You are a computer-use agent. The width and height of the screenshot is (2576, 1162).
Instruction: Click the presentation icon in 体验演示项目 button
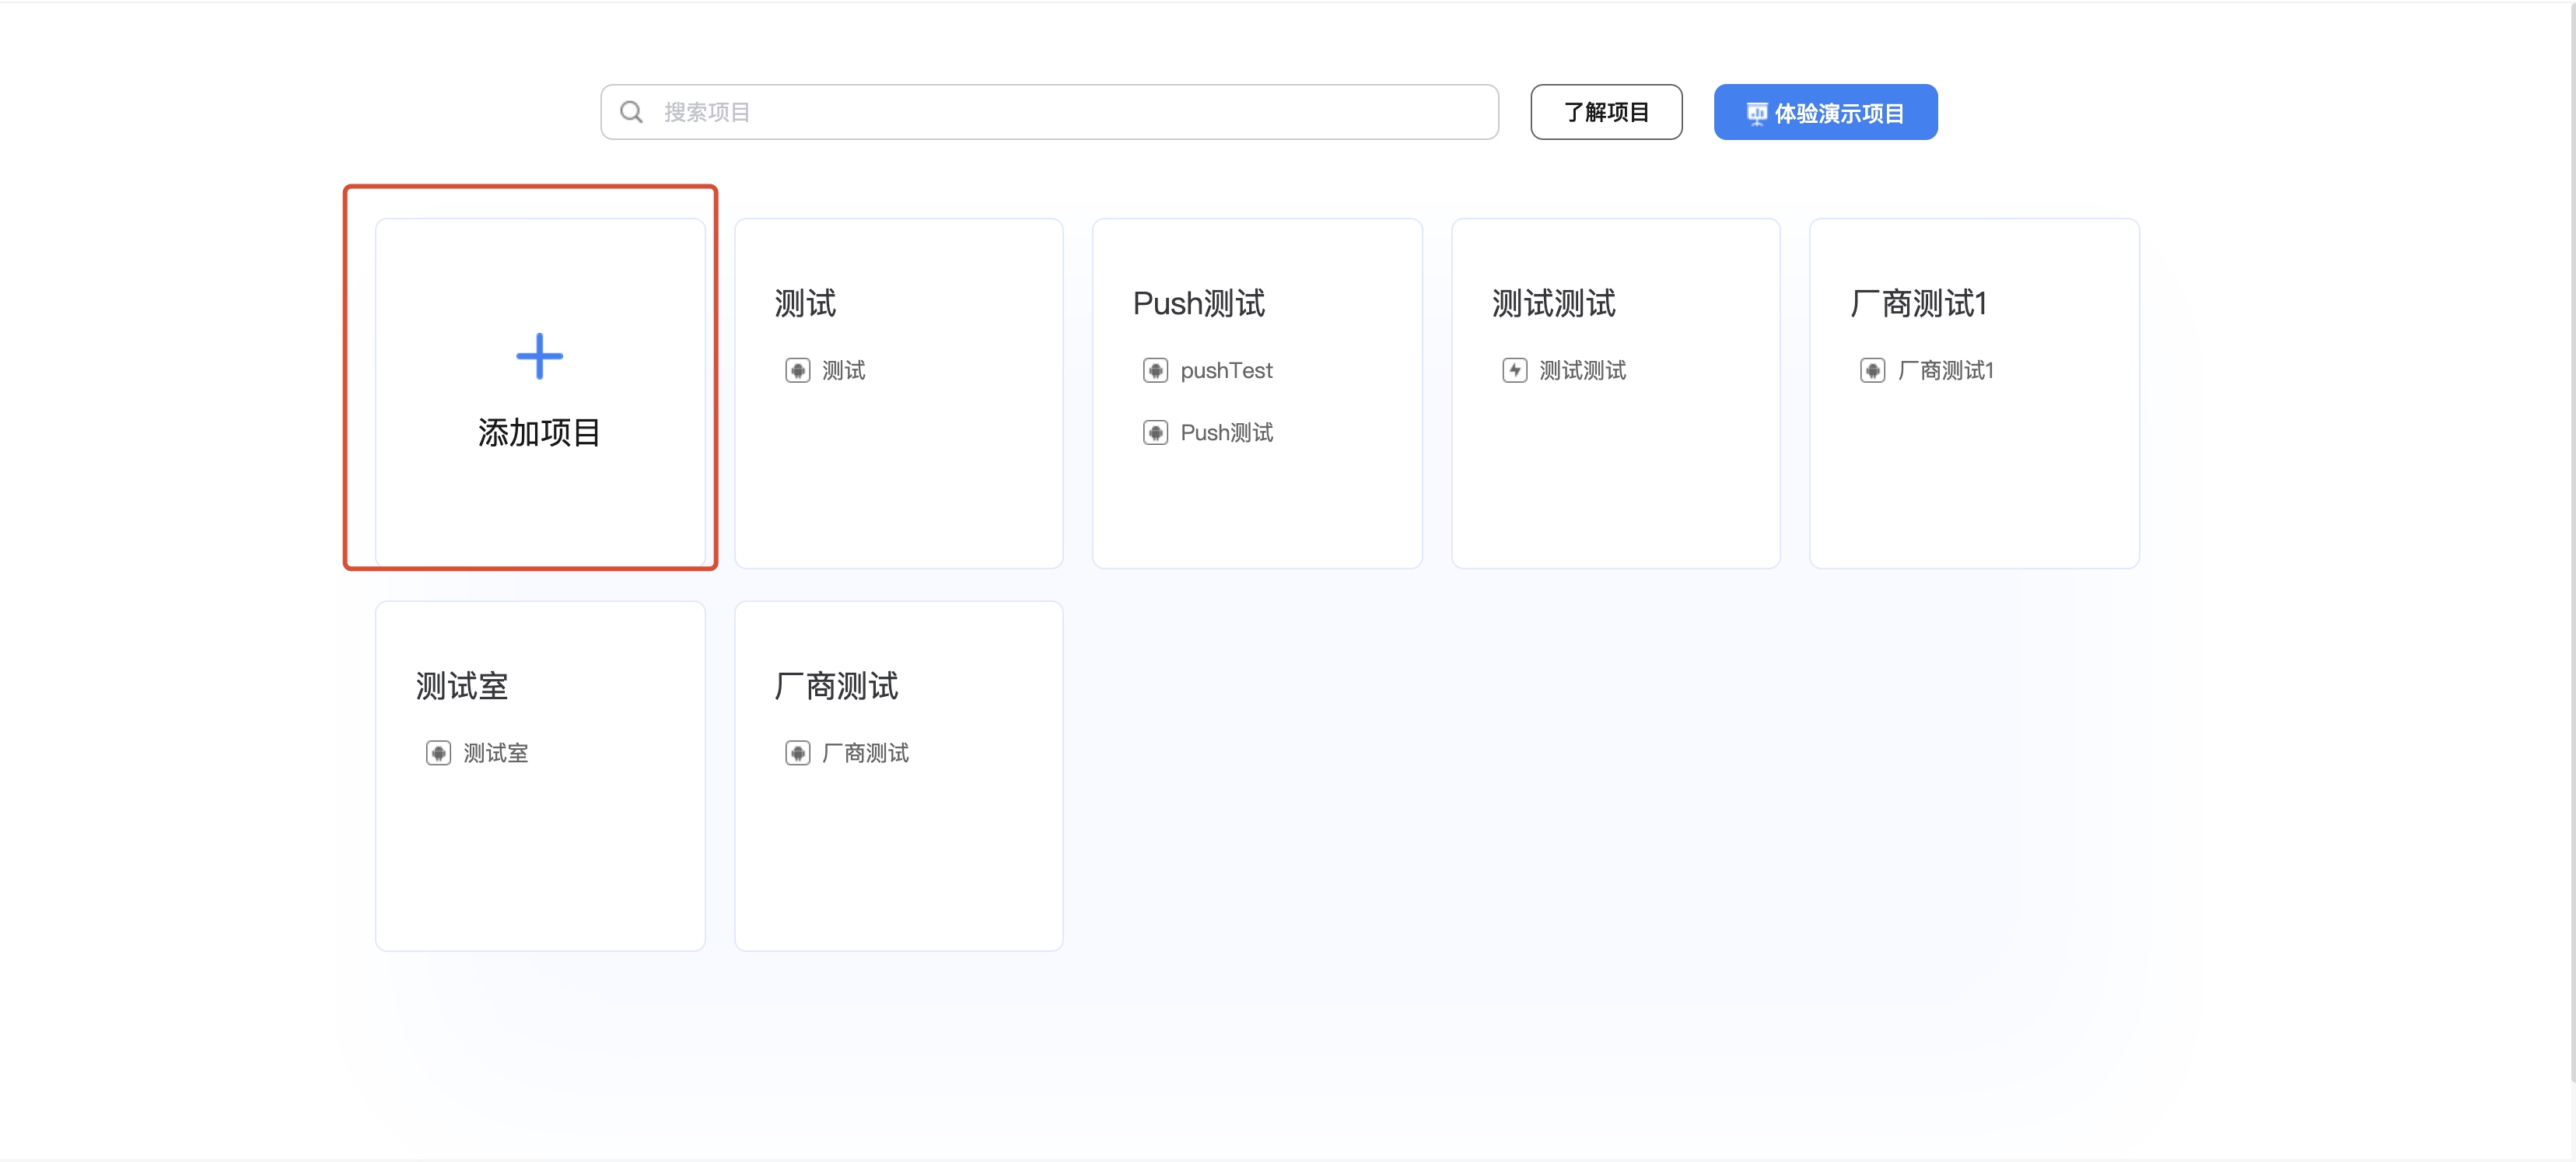pyautogui.click(x=1756, y=114)
